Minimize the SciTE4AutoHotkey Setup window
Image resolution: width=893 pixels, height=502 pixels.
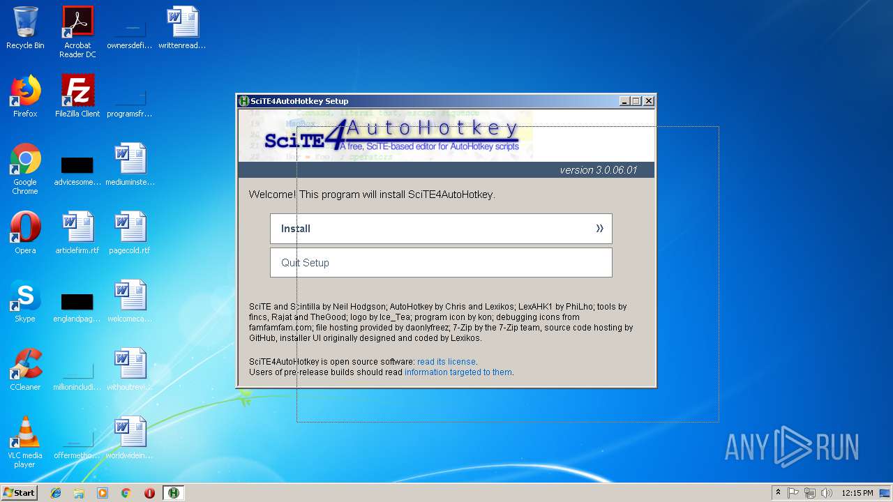[x=624, y=101]
